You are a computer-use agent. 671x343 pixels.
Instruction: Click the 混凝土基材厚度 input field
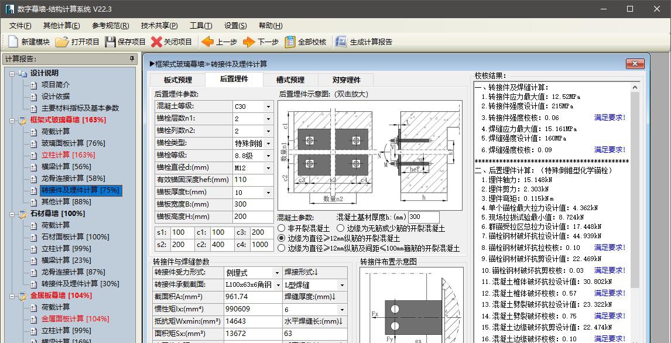click(x=423, y=217)
